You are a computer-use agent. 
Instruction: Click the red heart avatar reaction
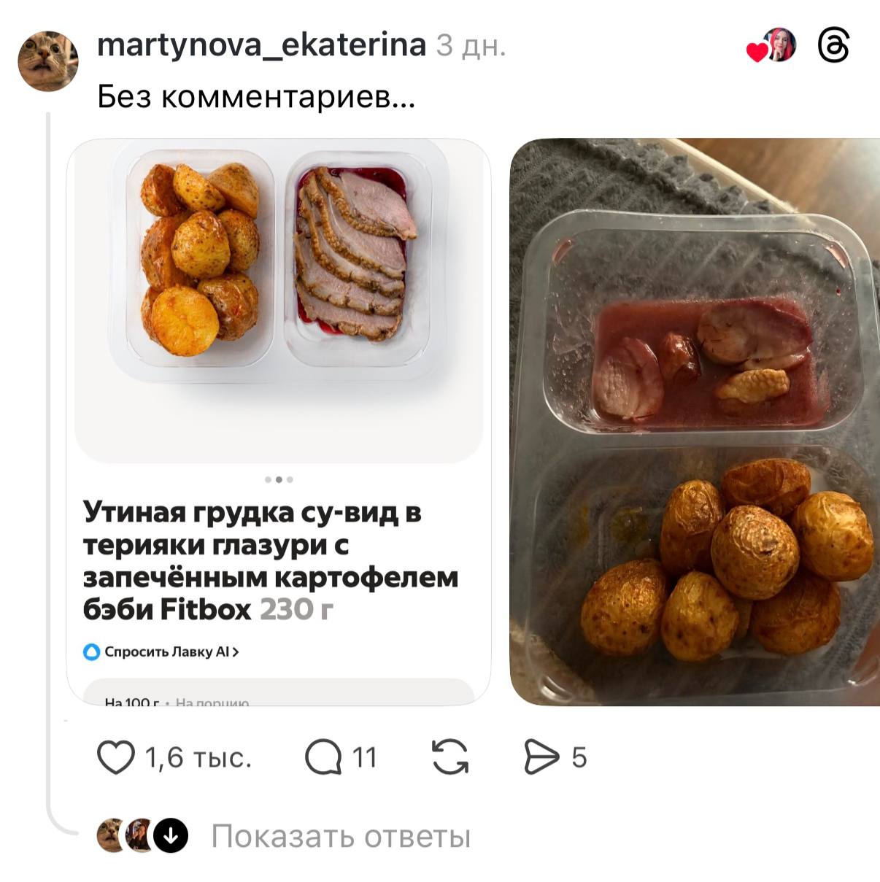(x=757, y=52)
